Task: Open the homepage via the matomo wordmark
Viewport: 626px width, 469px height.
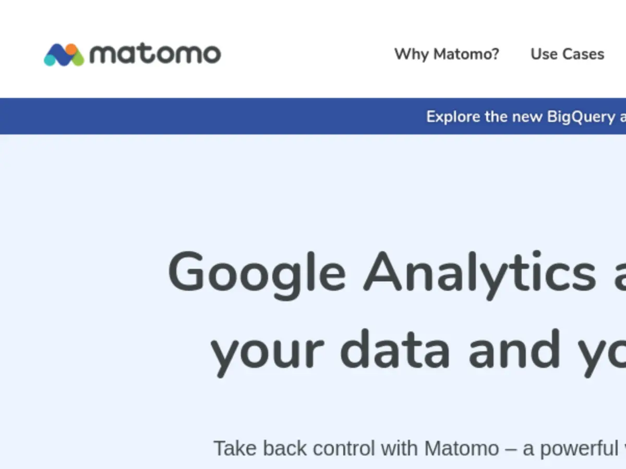Action: pos(156,53)
